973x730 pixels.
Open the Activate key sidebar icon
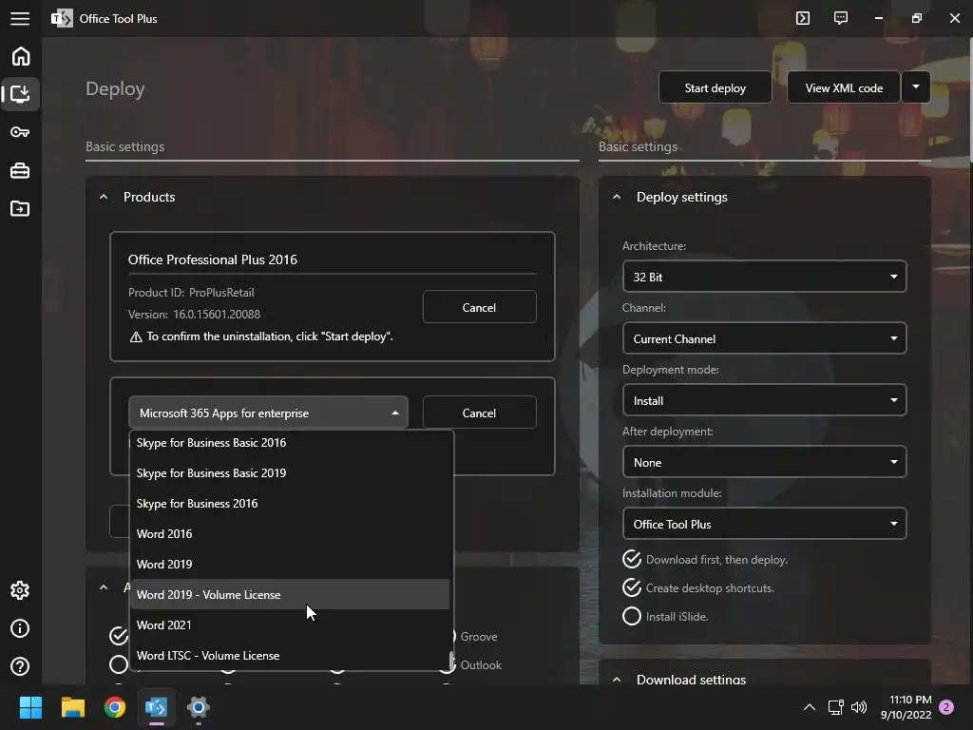pyautogui.click(x=20, y=132)
